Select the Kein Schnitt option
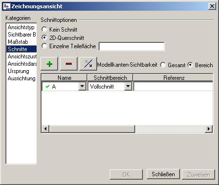219x185 pixels. [44, 30]
